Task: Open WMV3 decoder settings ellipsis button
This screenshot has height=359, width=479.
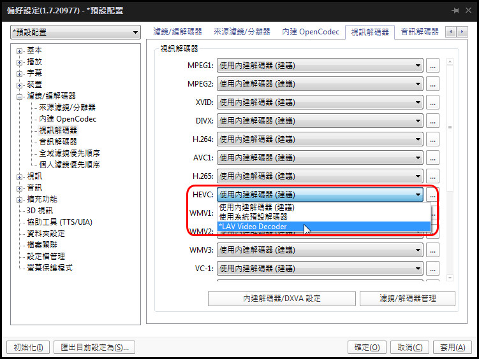Action: pos(432,250)
